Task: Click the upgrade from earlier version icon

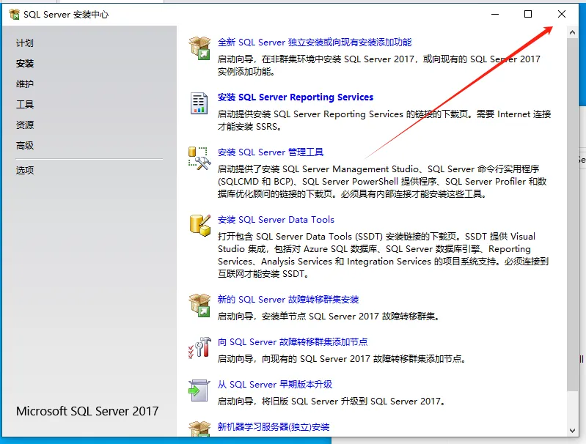Action: [199, 391]
